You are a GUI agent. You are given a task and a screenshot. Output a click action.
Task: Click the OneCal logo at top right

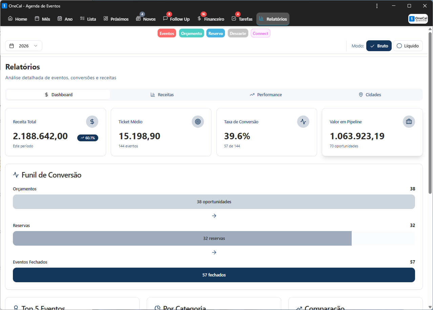click(418, 19)
